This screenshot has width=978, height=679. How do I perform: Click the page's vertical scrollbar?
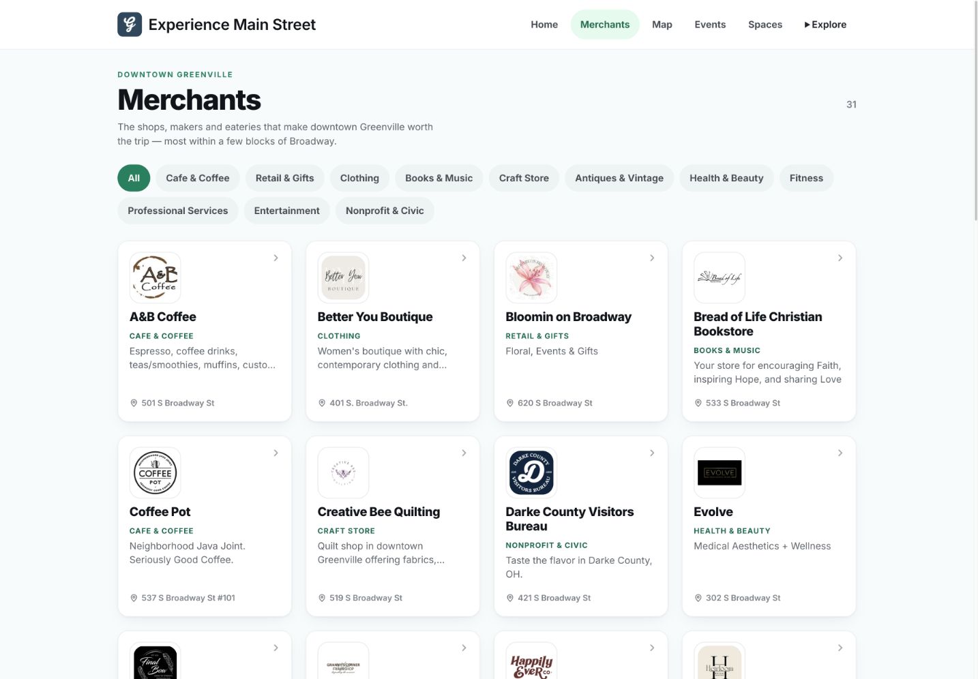975,110
